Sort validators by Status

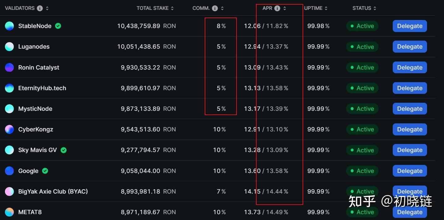[x=364, y=8]
